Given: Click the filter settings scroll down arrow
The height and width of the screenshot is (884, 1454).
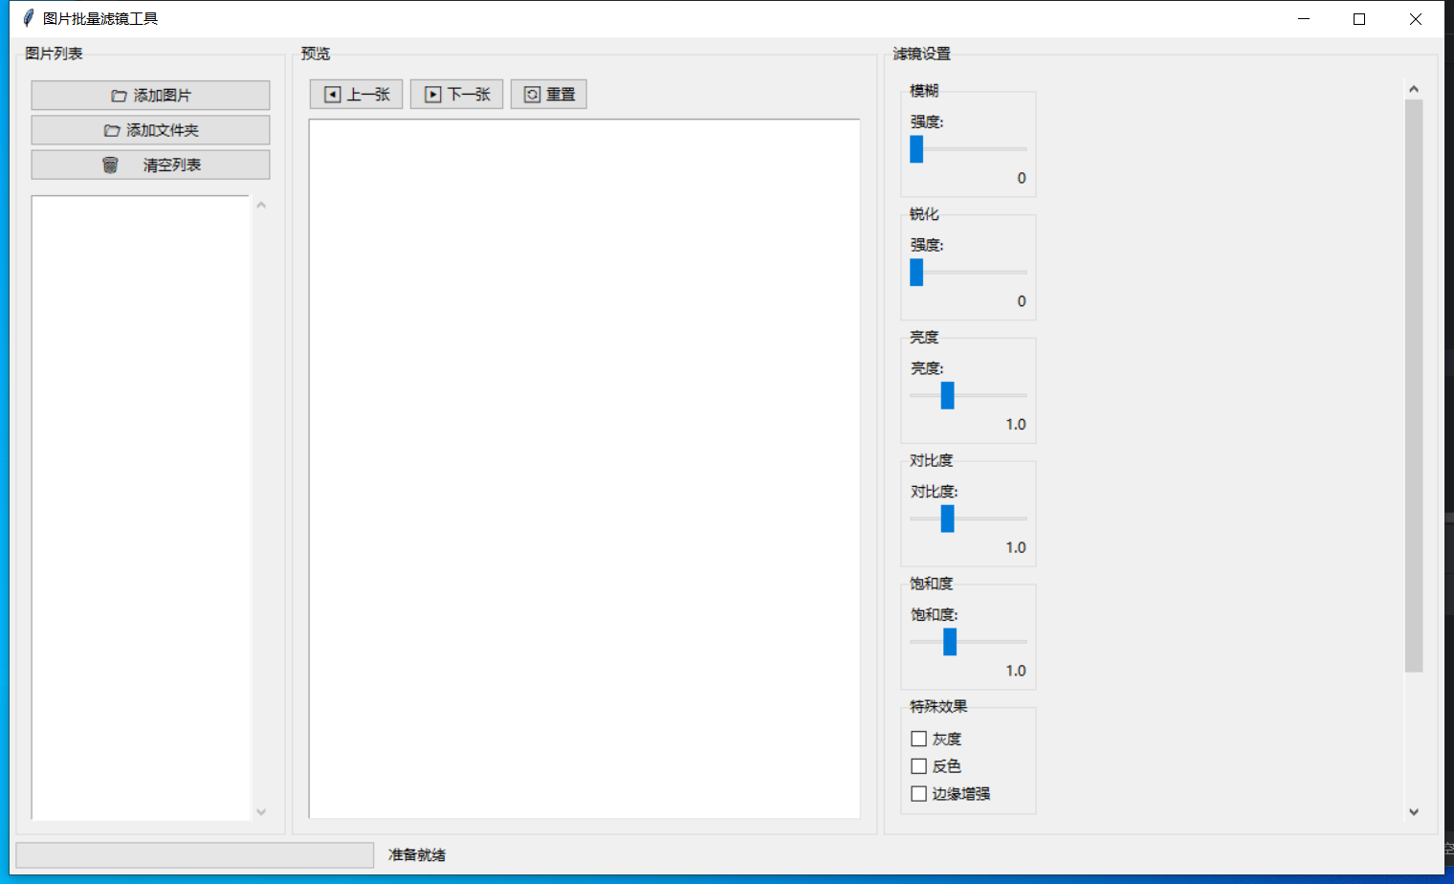Looking at the screenshot, I should (x=1414, y=811).
